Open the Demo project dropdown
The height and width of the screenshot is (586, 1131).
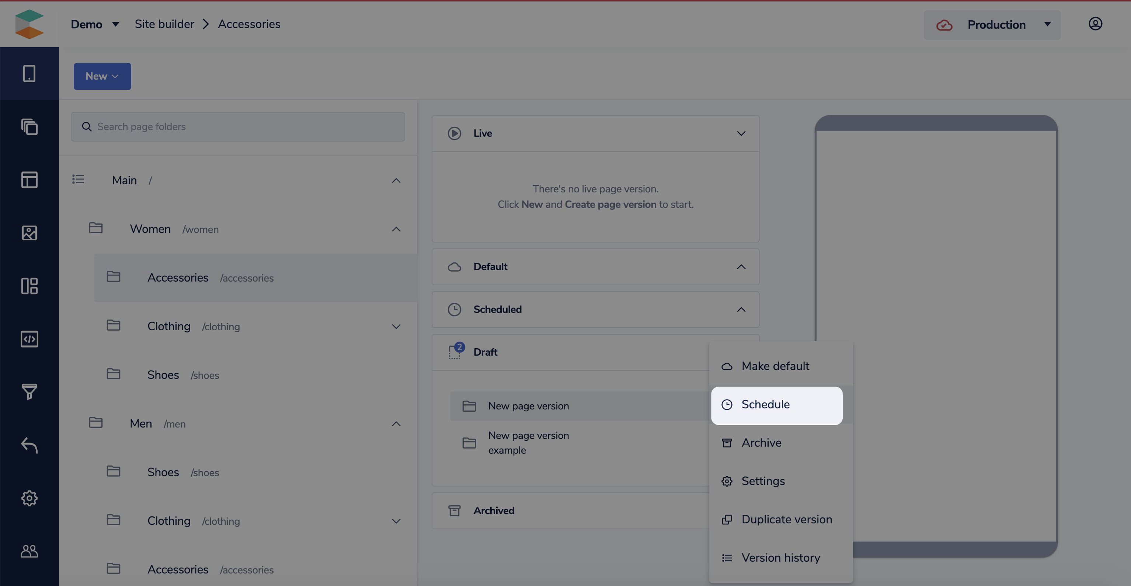(x=95, y=24)
